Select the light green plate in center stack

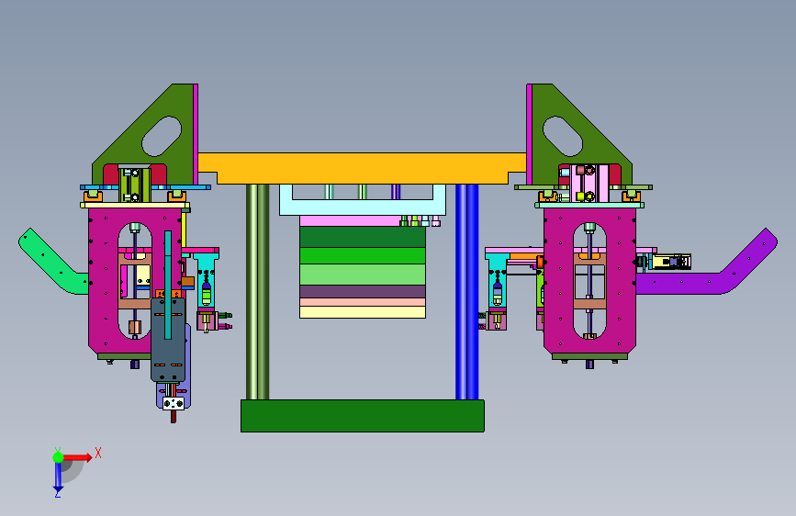pyautogui.click(x=363, y=275)
